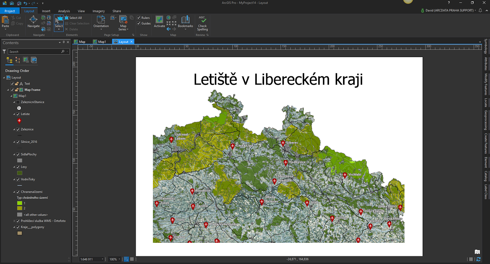Uncheck the Rulers checkbox
Screen dimensions: 490x264
coord(139,18)
